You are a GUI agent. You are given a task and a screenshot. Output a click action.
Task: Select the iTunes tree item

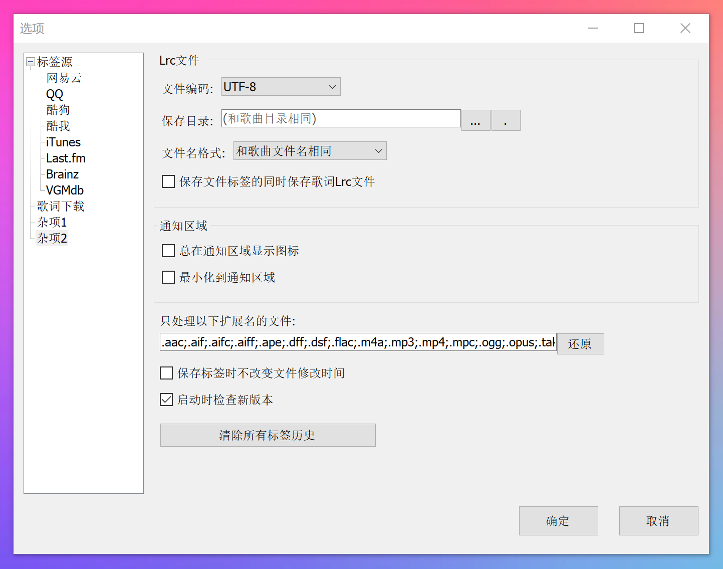tap(63, 142)
